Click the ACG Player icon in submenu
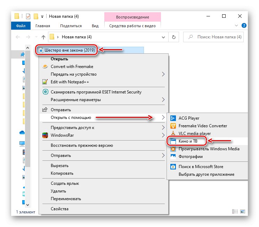 pyautogui.click(x=173, y=118)
